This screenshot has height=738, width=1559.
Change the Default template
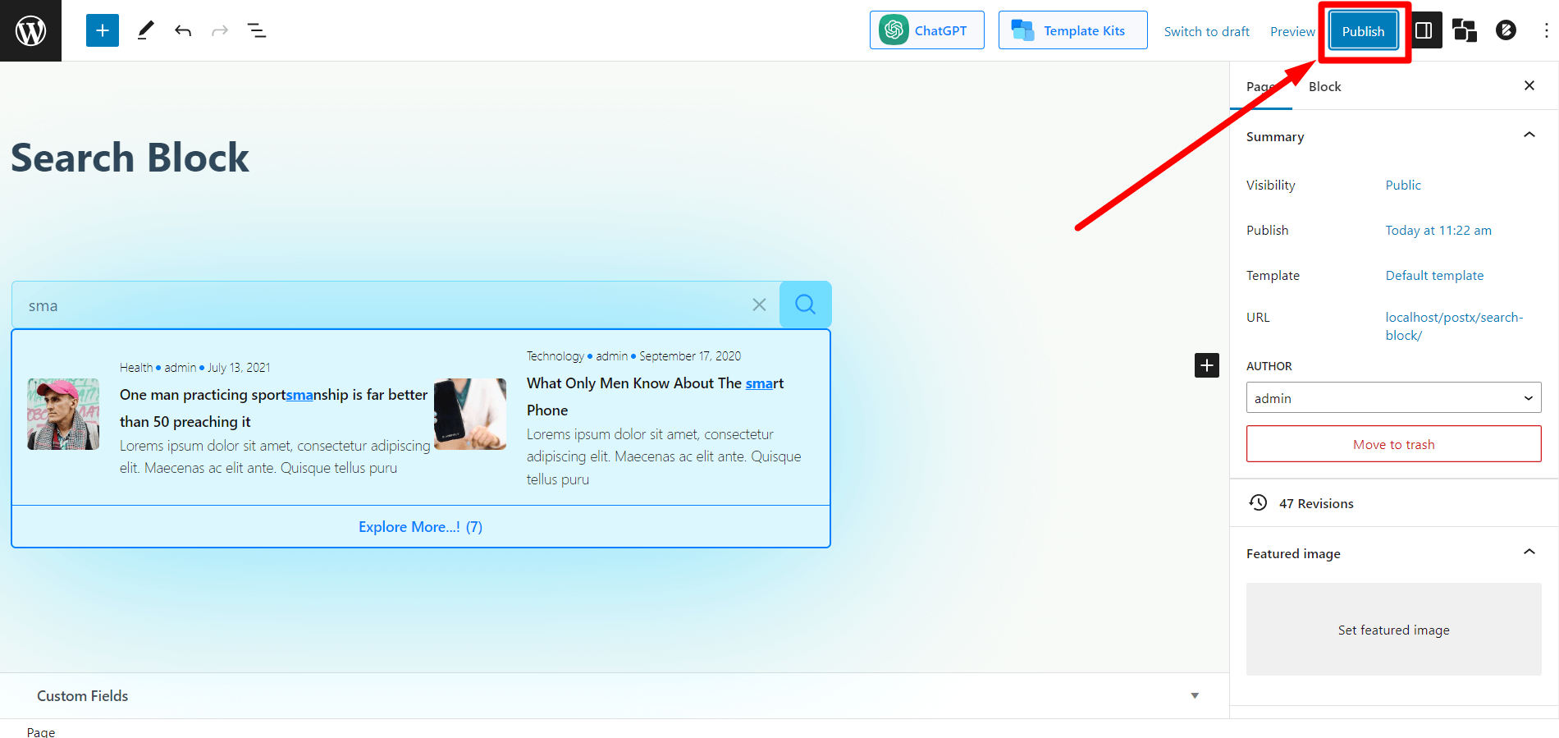click(x=1434, y=275)
